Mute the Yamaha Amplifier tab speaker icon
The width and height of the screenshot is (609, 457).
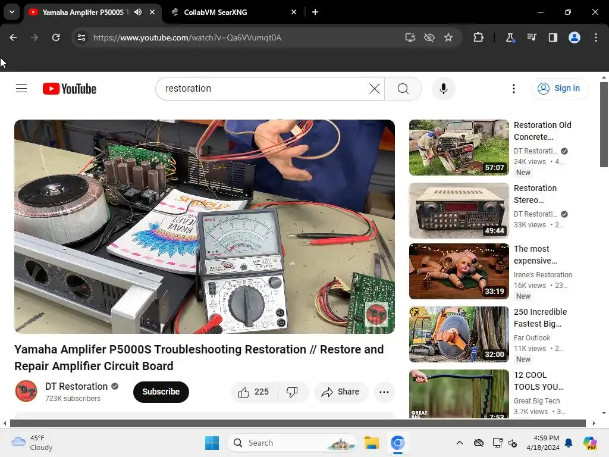click(138, 12)
